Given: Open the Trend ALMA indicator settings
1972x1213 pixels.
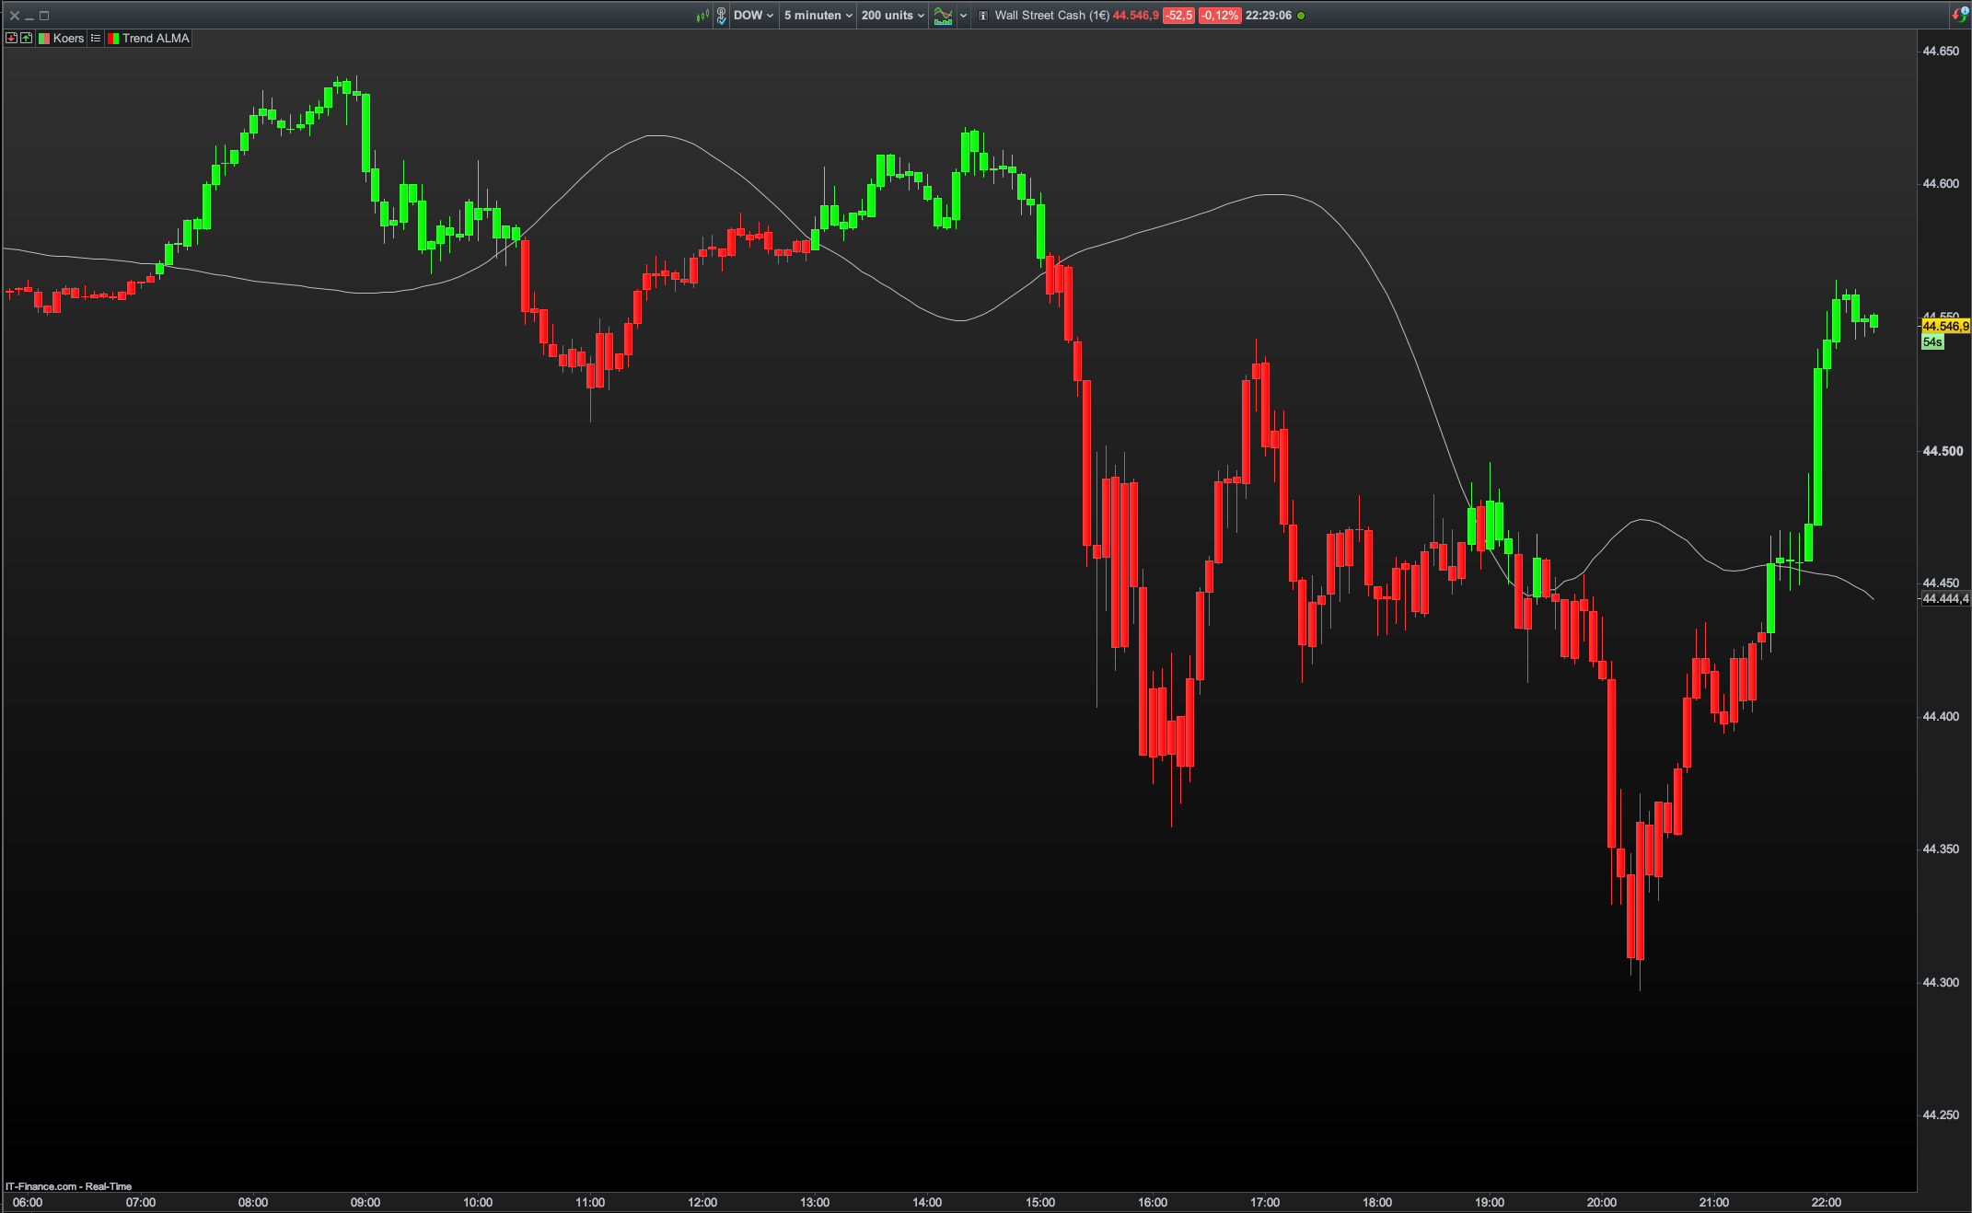Looking at the screenshot, I should (x=156, y=39).
